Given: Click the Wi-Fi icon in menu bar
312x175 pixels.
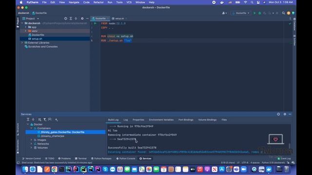Looking at the screenshot, I should tap(246, 2).
